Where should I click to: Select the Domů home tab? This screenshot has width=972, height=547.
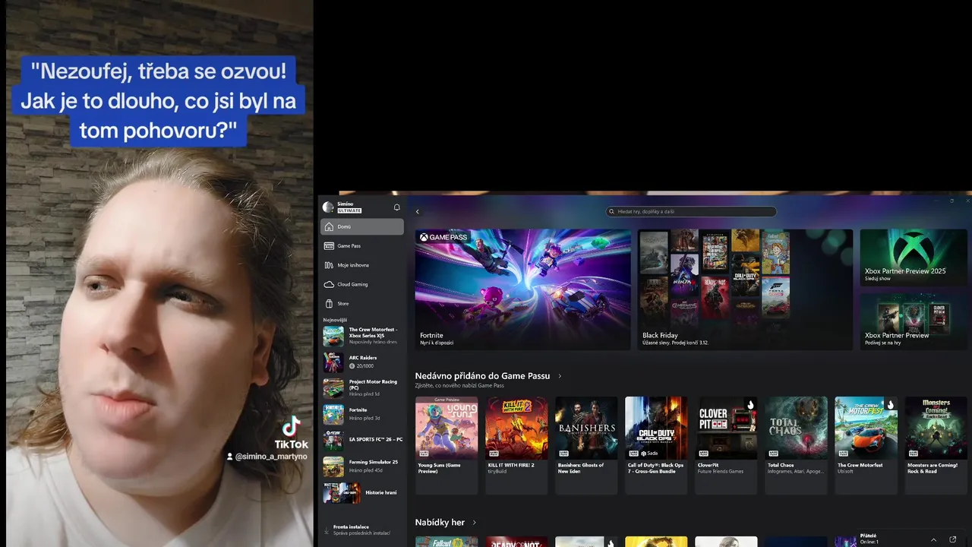click(362, 226)
